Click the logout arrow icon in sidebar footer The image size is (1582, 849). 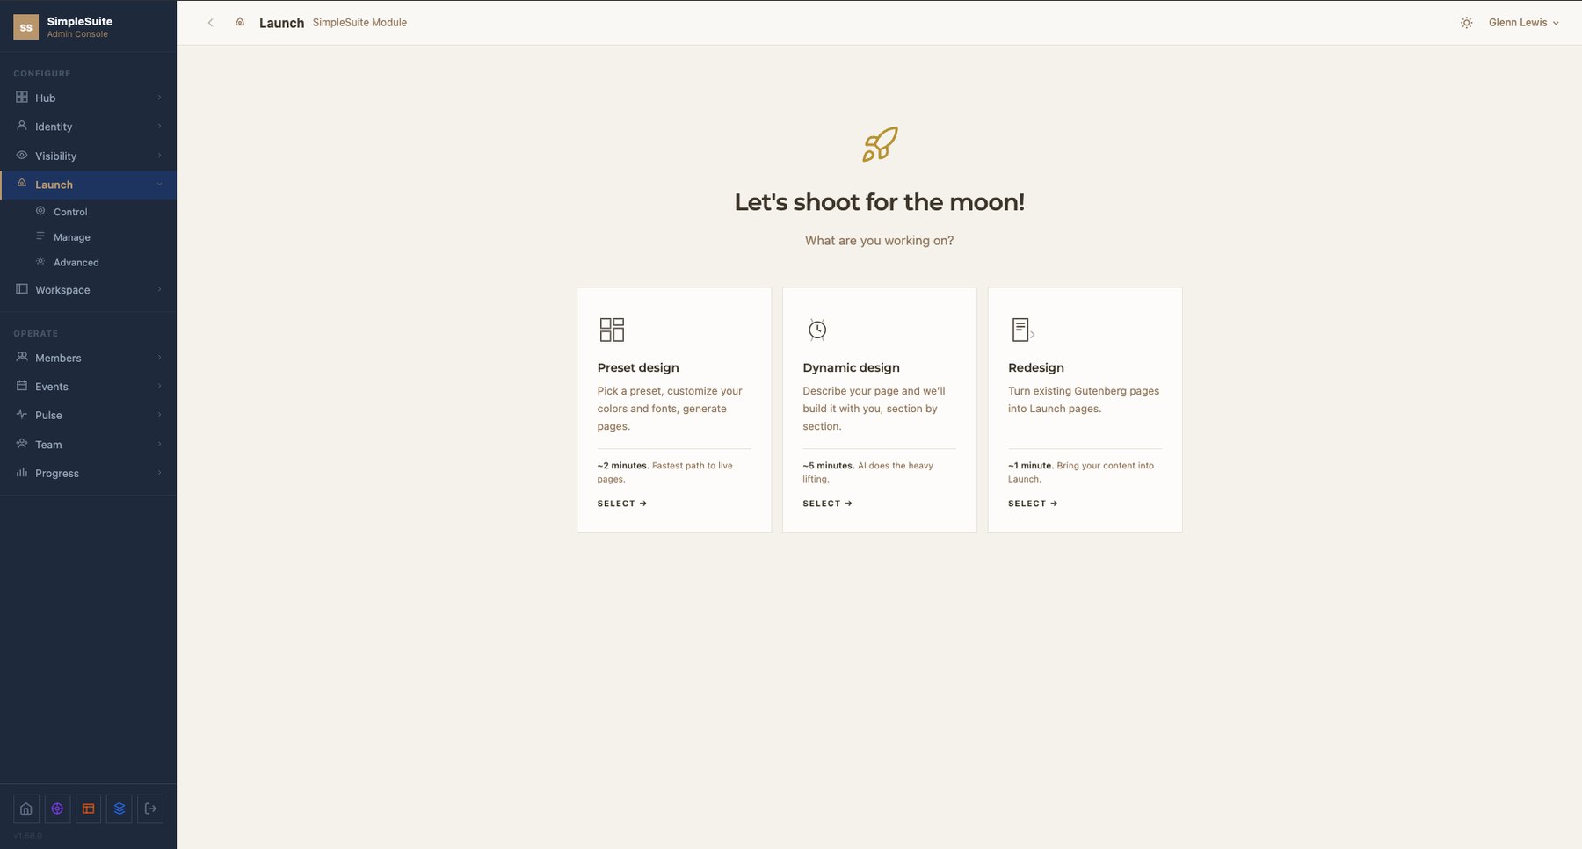click(x=150, y=809)
